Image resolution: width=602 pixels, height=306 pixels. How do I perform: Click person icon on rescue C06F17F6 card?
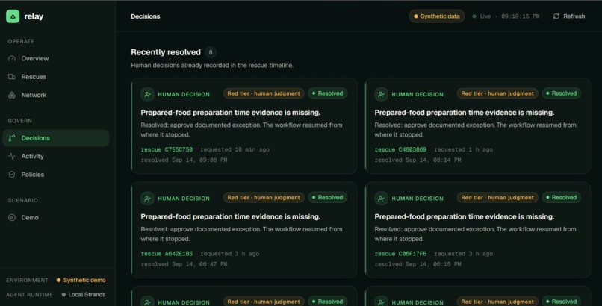(381, 199)
